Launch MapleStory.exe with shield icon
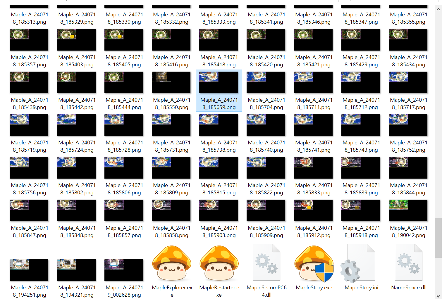 click(x=314, y=263)
